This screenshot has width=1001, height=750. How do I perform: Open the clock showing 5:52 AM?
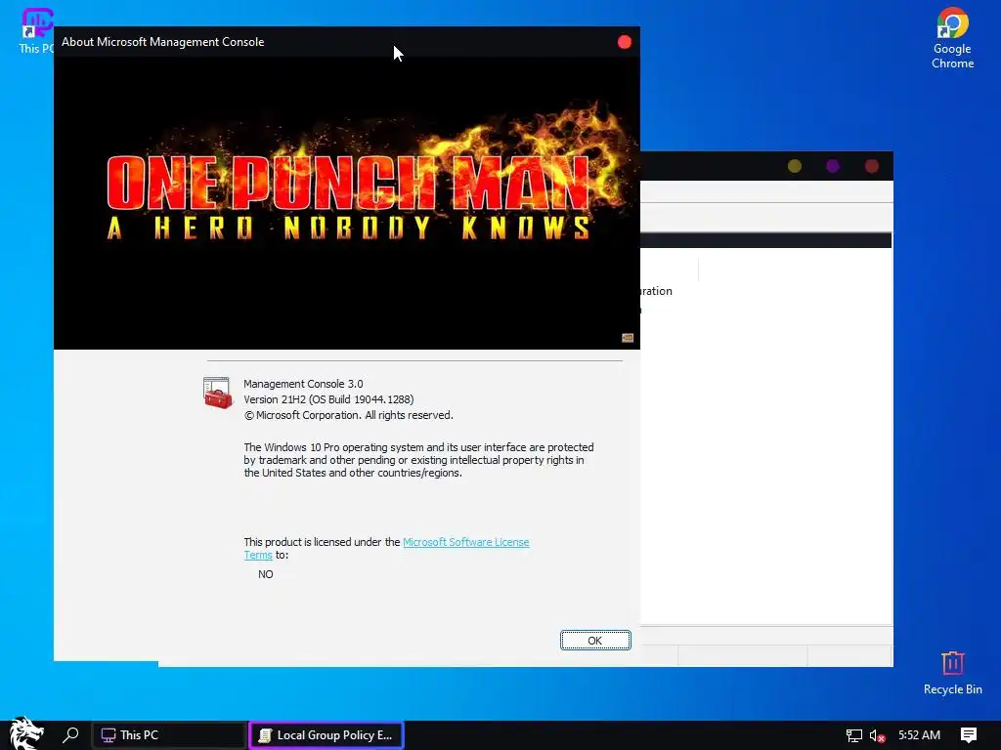pos(919,734)
